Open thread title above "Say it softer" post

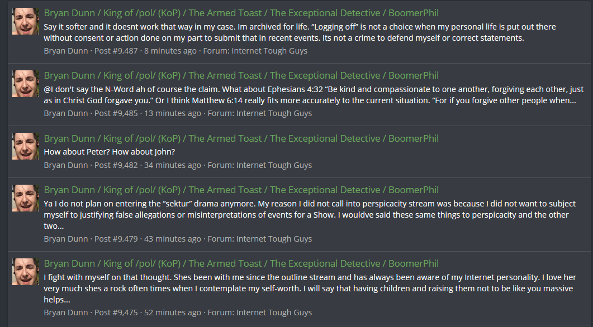click(x=241, y=13)
